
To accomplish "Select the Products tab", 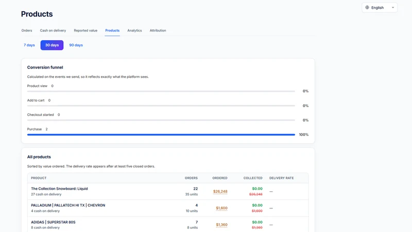I will (112, 30).
